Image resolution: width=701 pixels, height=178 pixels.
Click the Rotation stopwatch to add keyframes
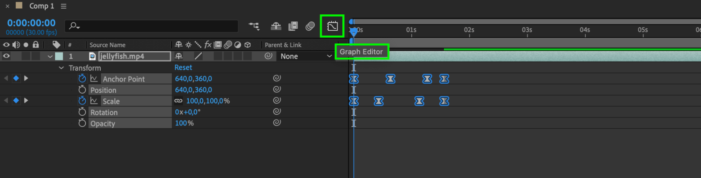pos(82,112)
